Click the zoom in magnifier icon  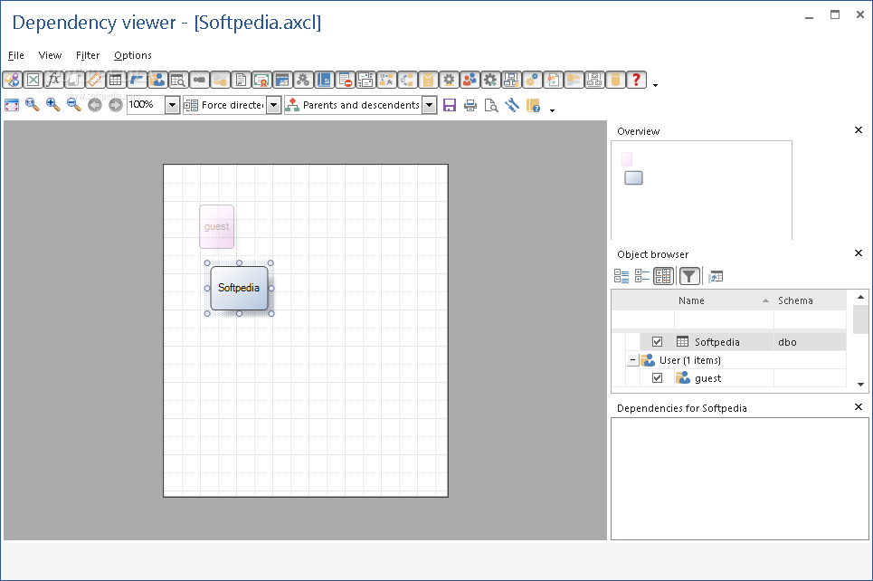(x=52, y=105)
